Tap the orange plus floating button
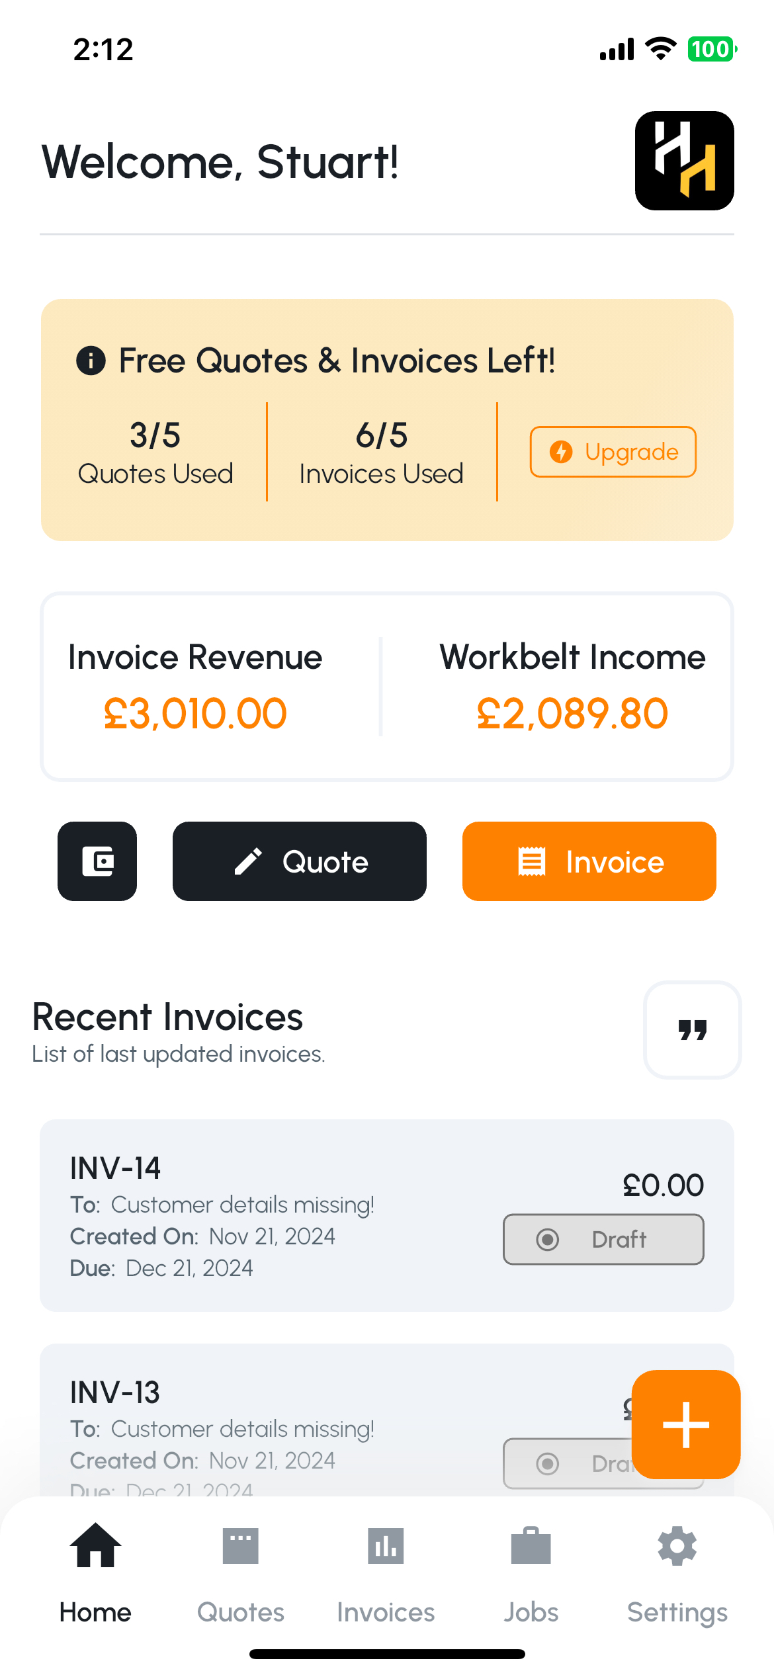 686,1424
